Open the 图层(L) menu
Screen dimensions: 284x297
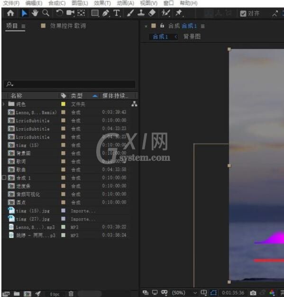point(80,3)
